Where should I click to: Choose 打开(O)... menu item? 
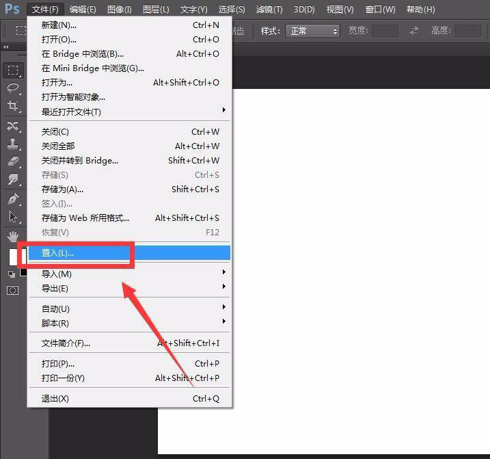tap(129, 40)
